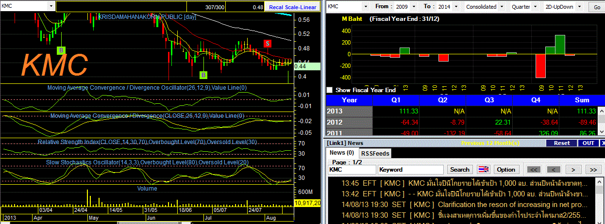Click the current price label 0.44
This screenshot has width=605, height=224.
307,66
